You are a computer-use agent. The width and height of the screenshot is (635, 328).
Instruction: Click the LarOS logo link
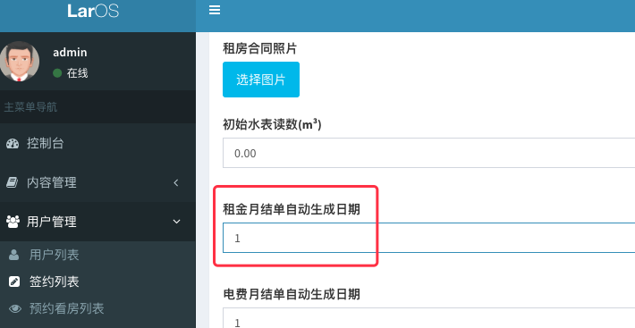(93, 11)
